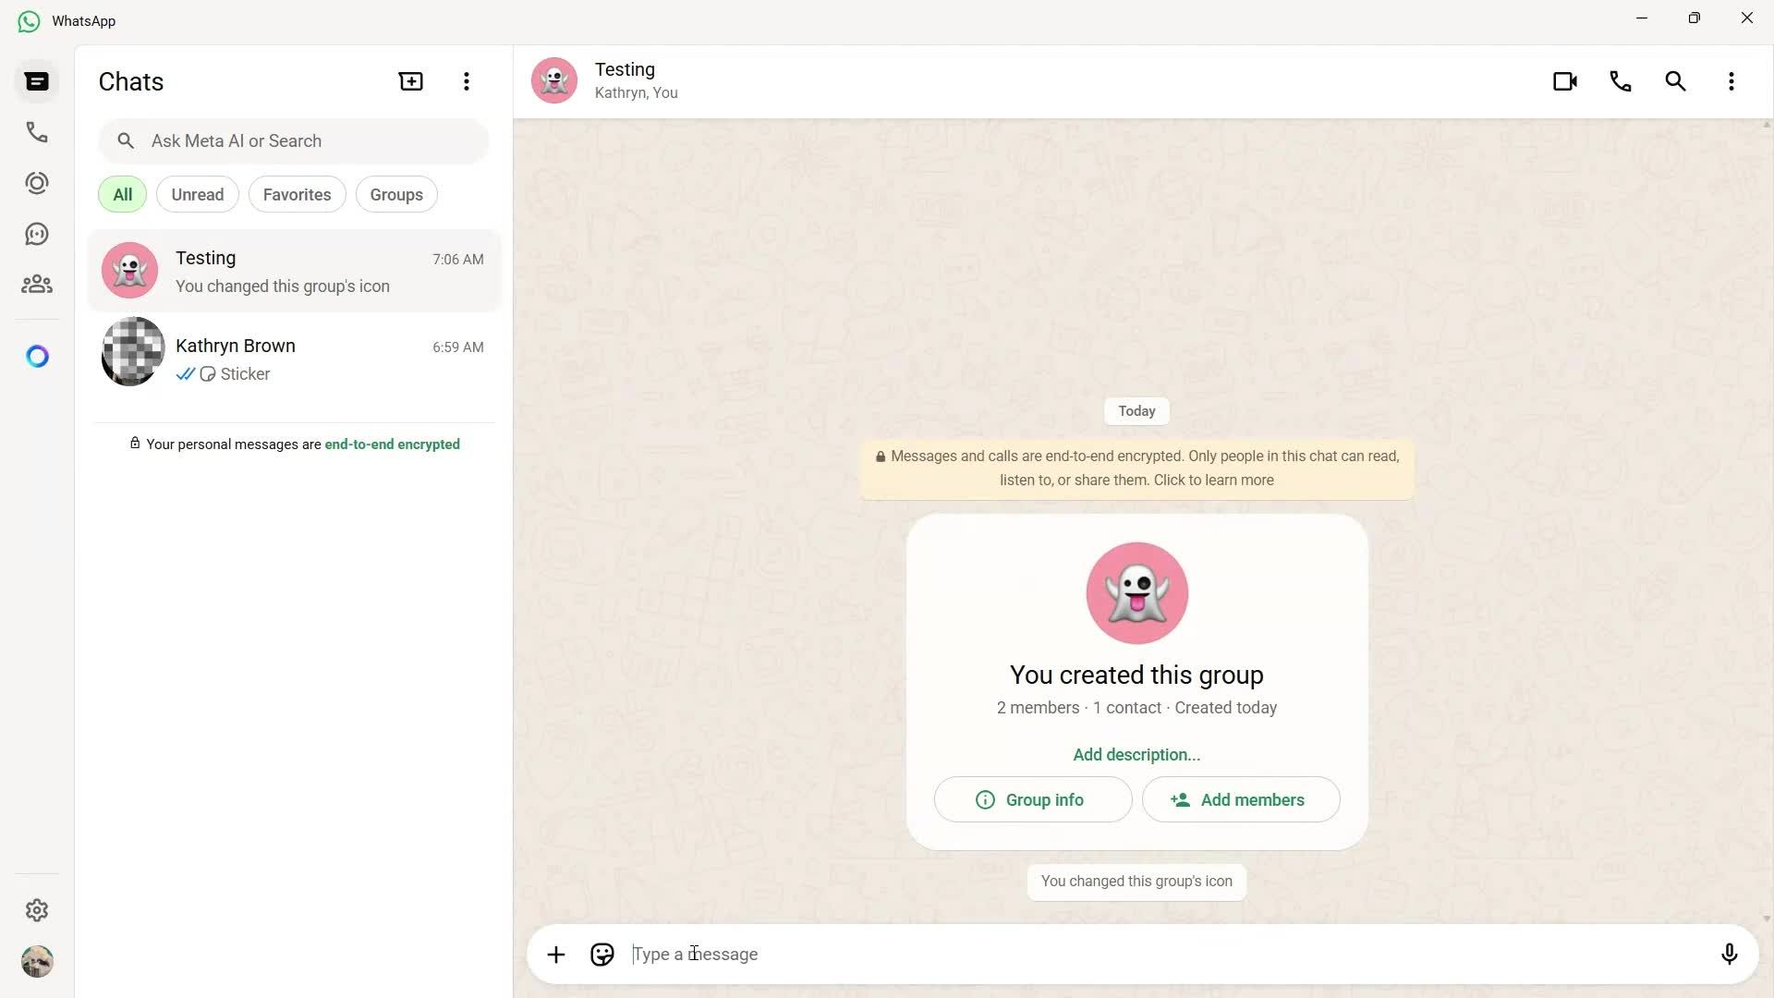Select the All chats tab
1774x998 pixels.
[121, 194]
